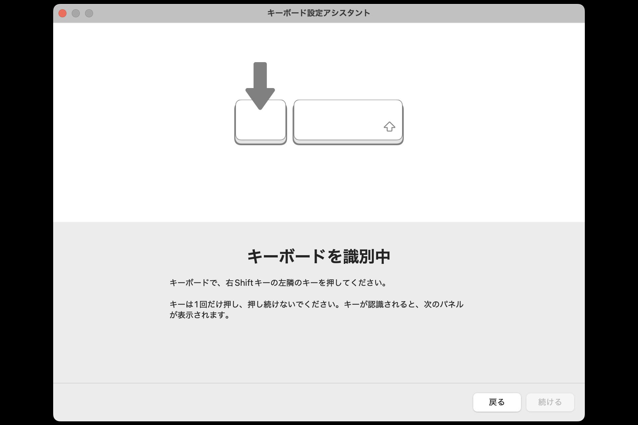Click the キーボード設定アシスタント window title
The image size is (638, 425).
click(319, 13)
